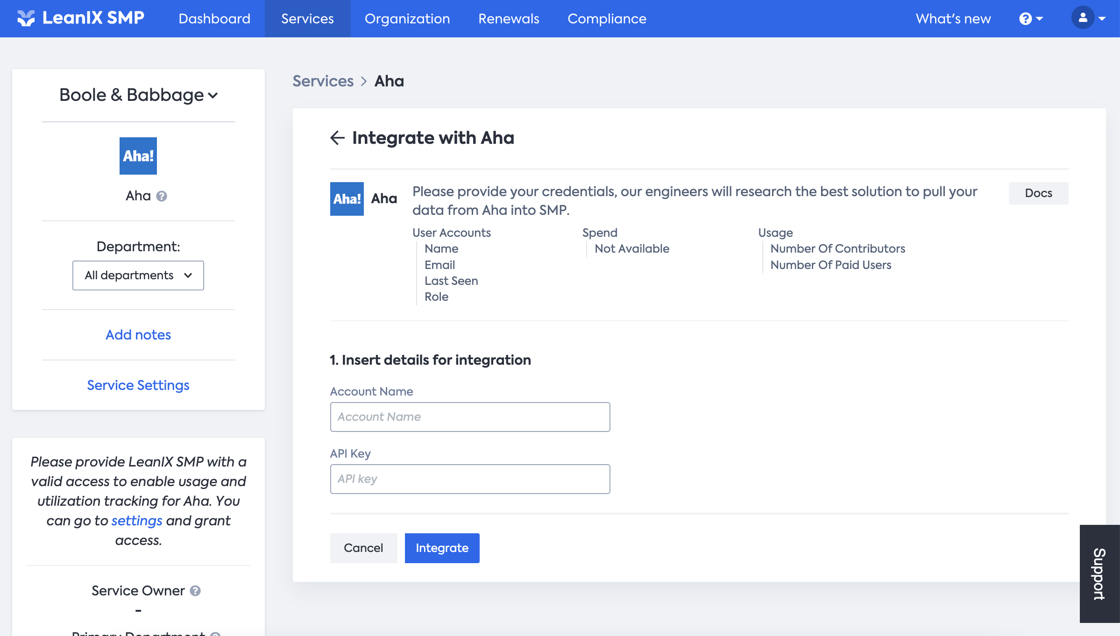Open the All departments dropdown
The image size is (1120, 636).
click(x=138, y=276)
